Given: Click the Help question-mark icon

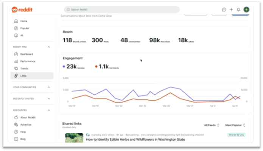Looking at the screenshot, I should pos(16,132).
